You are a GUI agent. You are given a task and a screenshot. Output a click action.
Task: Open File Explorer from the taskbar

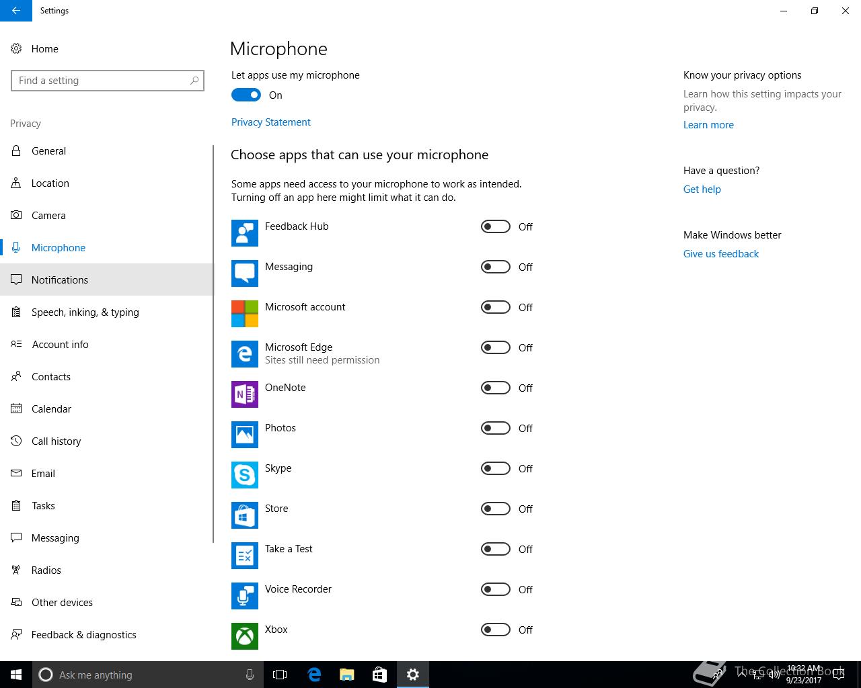[x=347, y=675]
